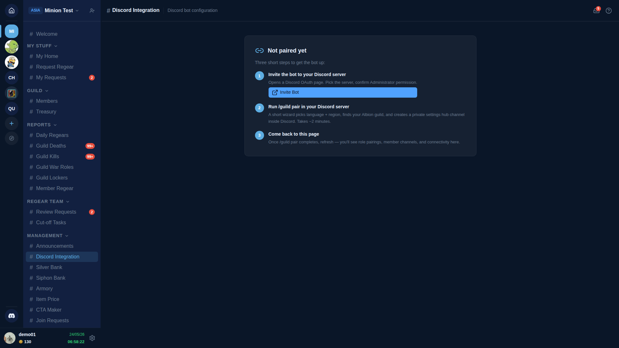This screenshot has width=619, height=348.
Task: Open Siphon Bank
Action: (62, 278)
